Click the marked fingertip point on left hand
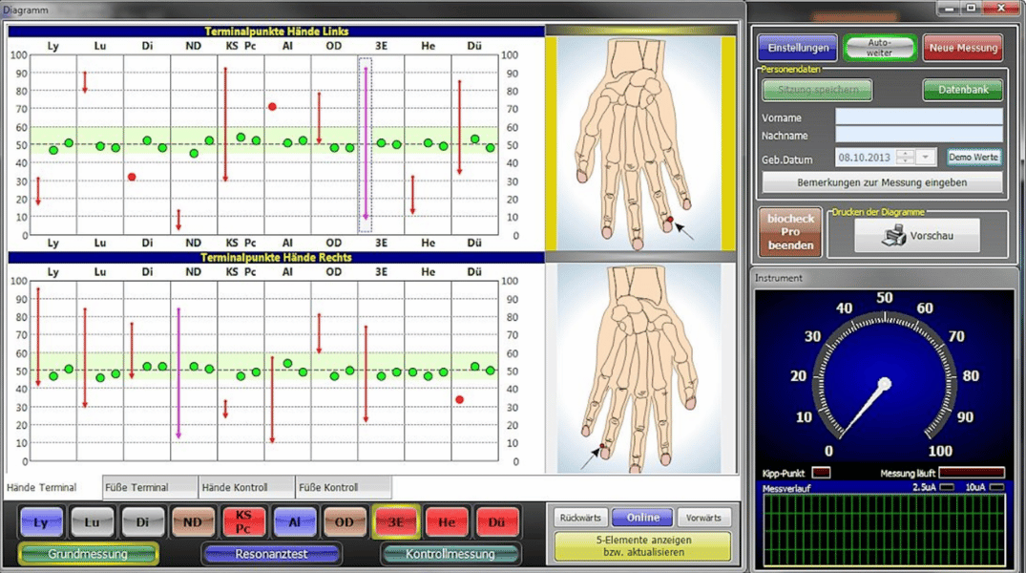The width and height of the screenshot is (1026, 573). pos(670,222)
